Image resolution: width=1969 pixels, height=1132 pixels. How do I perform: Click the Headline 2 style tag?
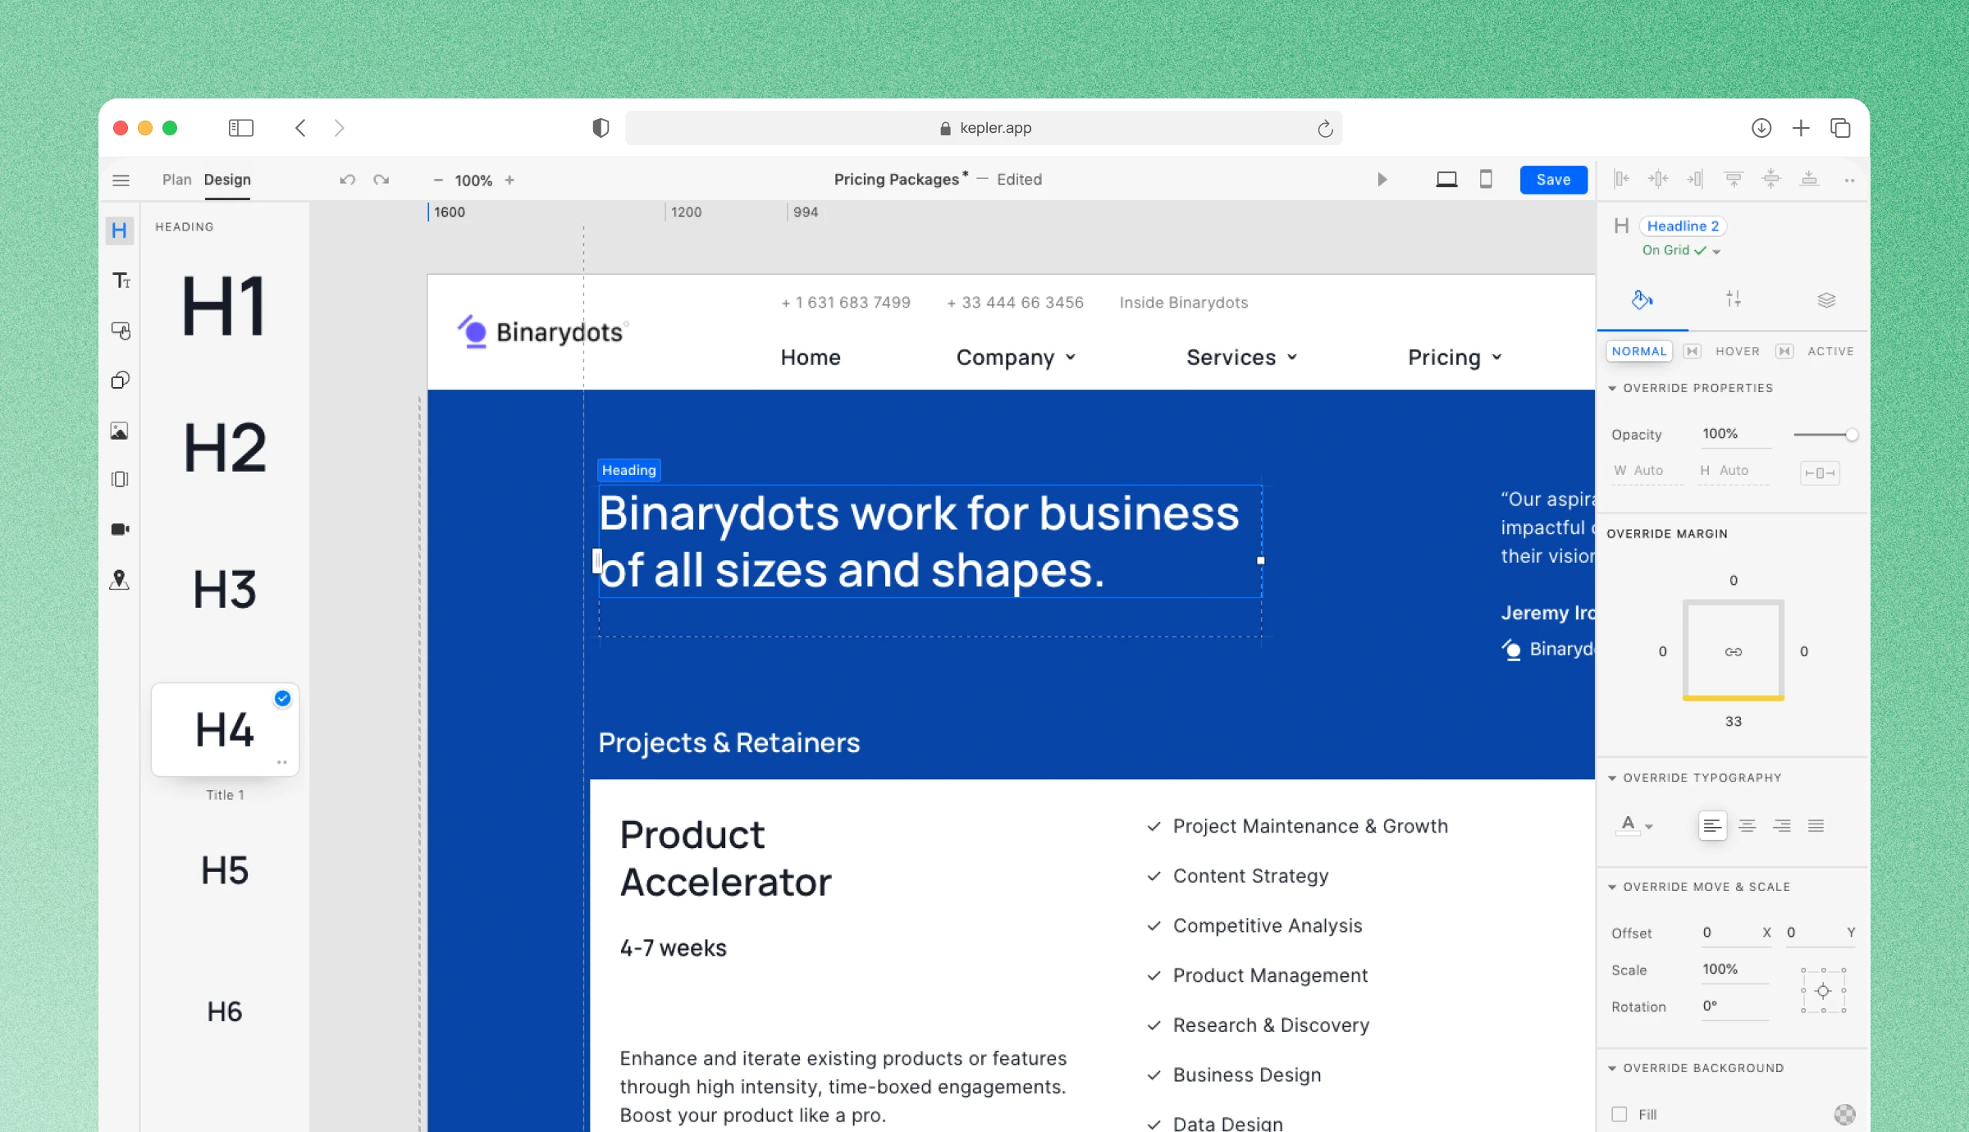point(1682,226)
